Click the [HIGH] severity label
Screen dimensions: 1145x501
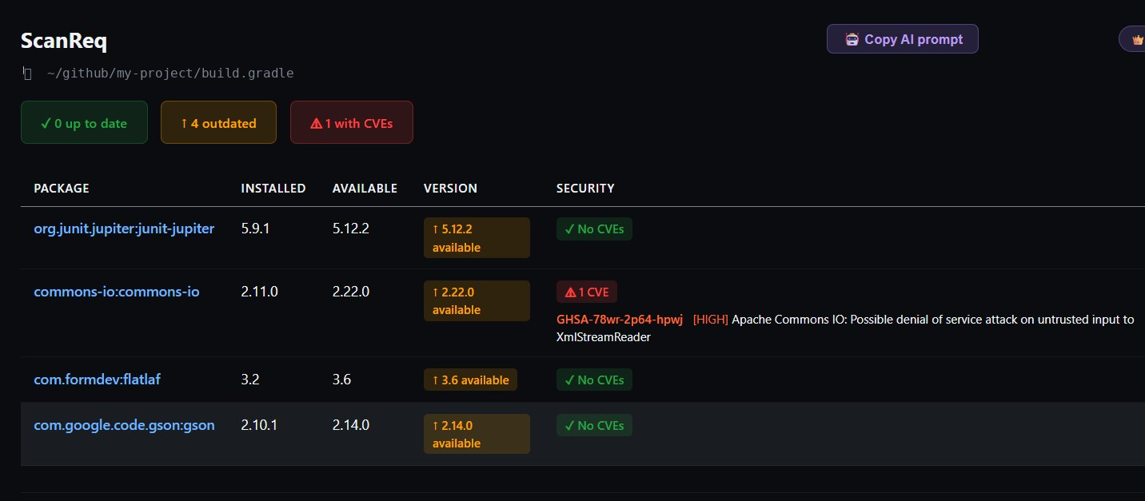coord(710,320)
